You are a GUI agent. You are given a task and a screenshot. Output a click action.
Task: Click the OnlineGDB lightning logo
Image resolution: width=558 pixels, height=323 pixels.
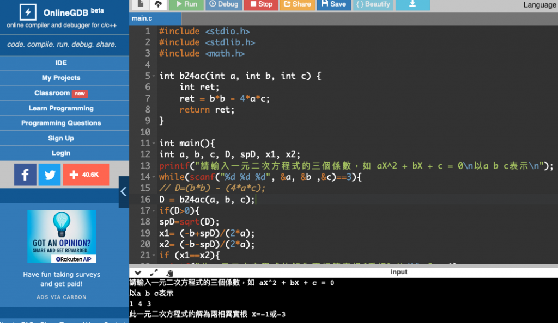(x=28, y=12)
